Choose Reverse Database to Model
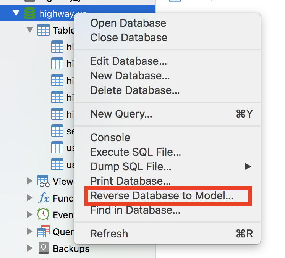Viewport: 285px width, 258px height. 162,196
